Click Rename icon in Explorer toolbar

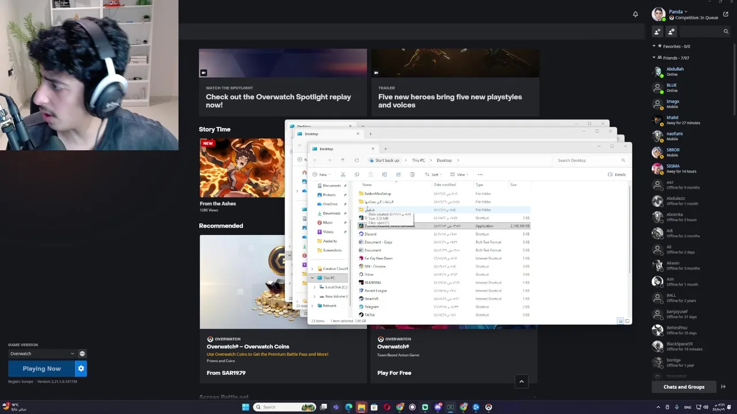385,174
